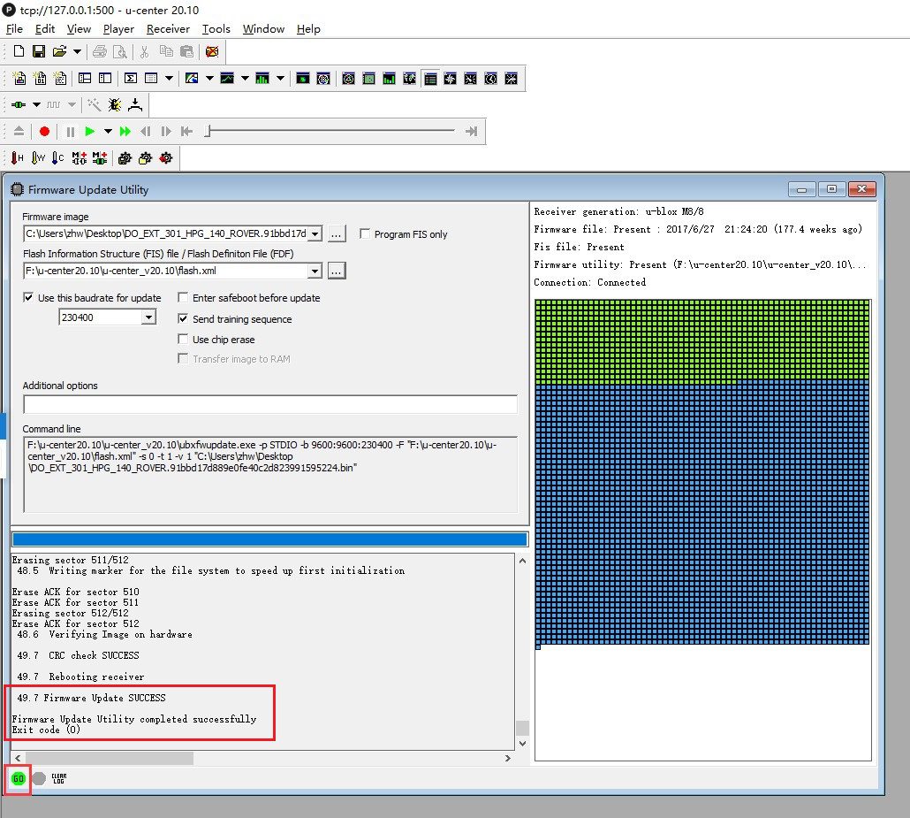Screen dimensions: 910x818
Task: Click the Hotstart thermometer H icon
Action: click(18, 157)
